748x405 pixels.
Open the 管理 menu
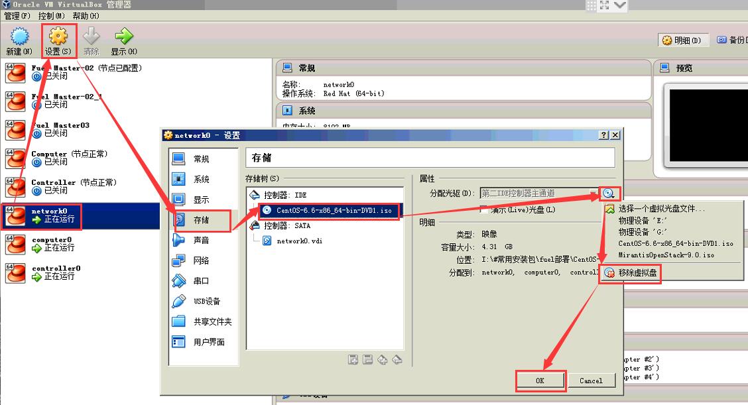point(17,16)
